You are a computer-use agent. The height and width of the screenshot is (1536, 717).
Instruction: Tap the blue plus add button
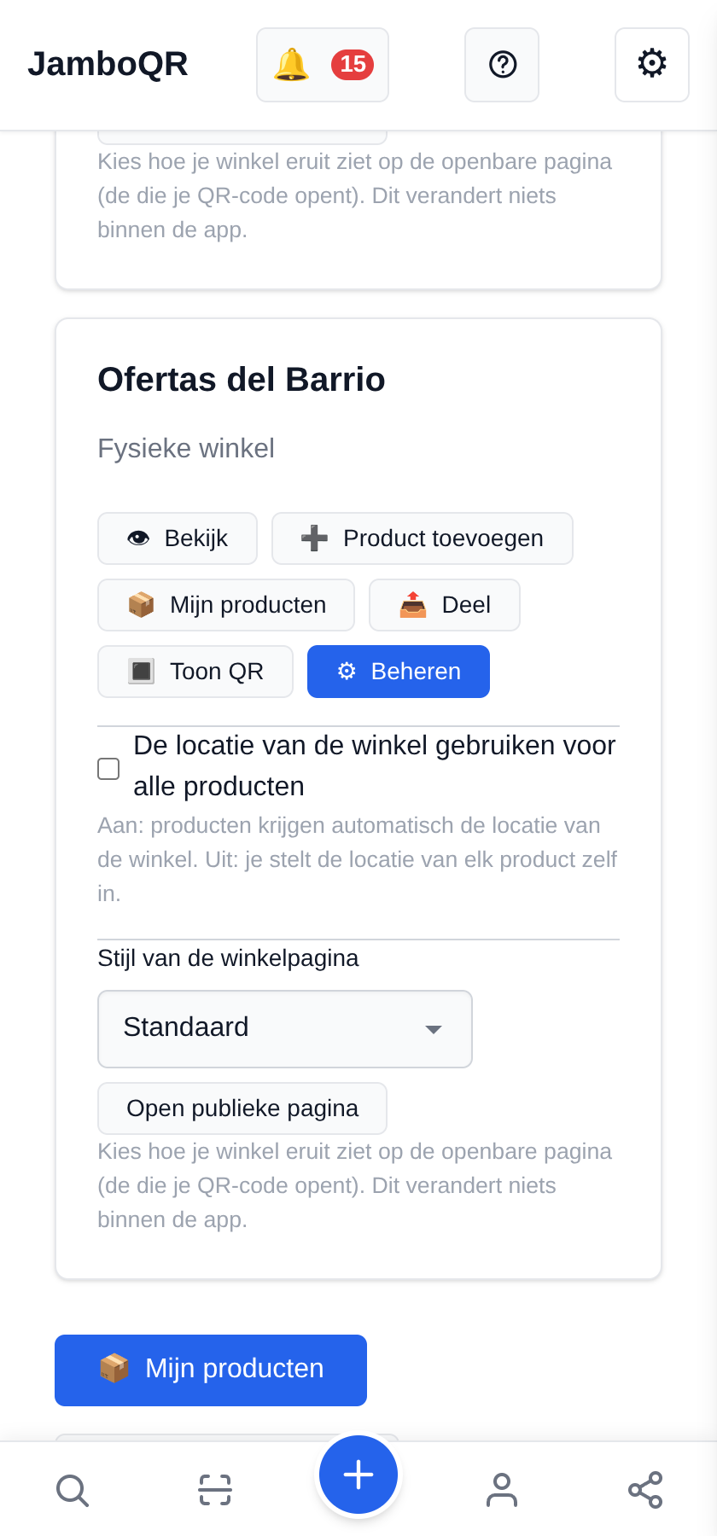click(358, 1475)
